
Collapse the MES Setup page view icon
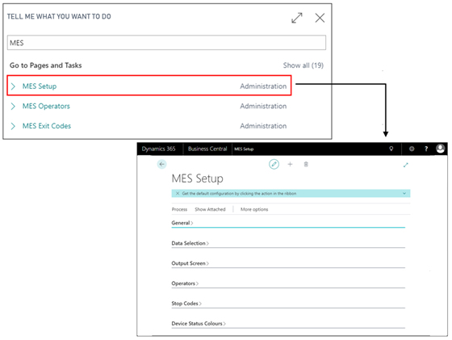405,165
